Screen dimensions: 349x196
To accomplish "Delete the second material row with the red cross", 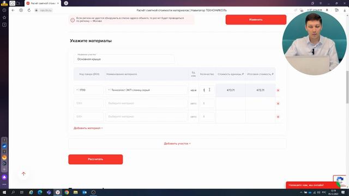I will [278, 103].
